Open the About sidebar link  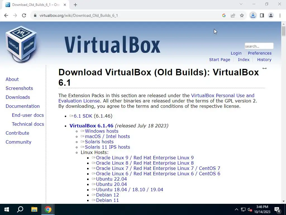tap(12, 79)
